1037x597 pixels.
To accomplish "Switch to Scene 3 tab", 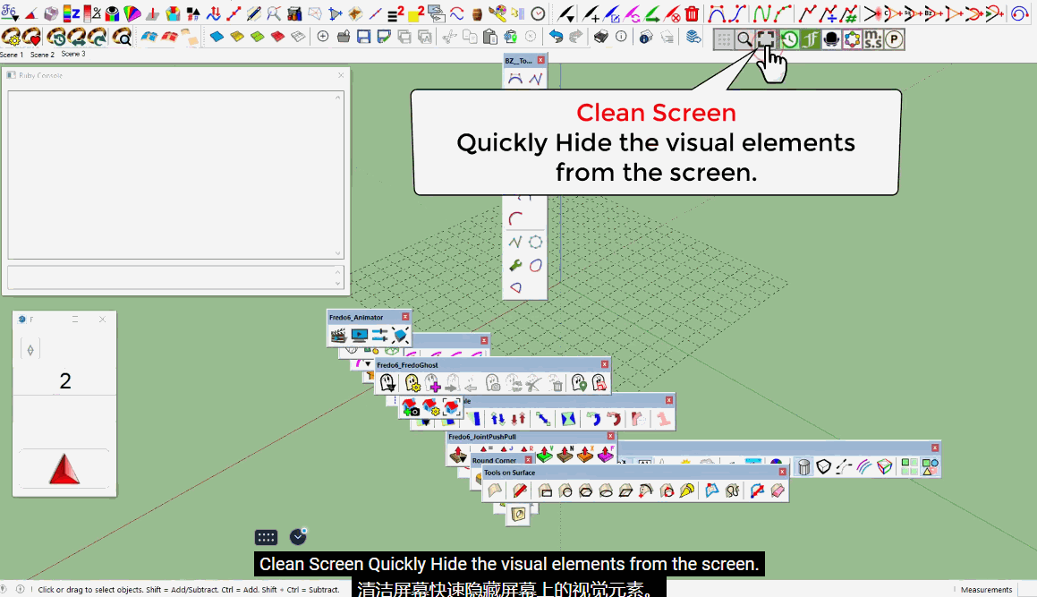I will point(73,54).
